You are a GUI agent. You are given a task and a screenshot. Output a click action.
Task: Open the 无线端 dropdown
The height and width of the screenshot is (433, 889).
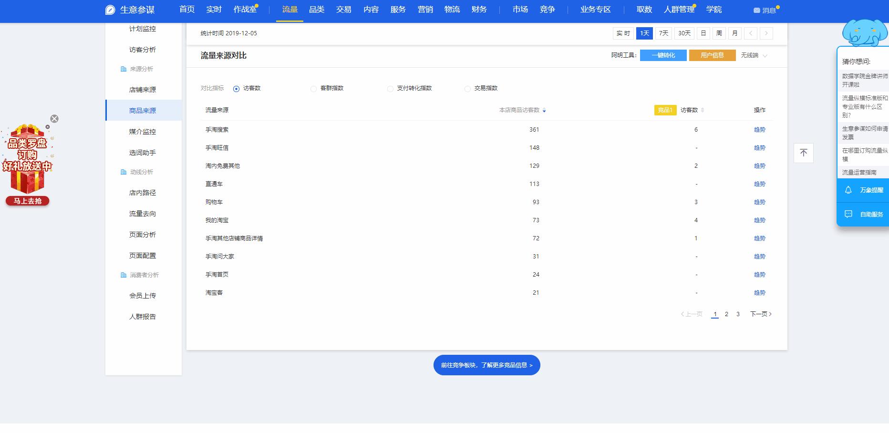pos(754,56)
